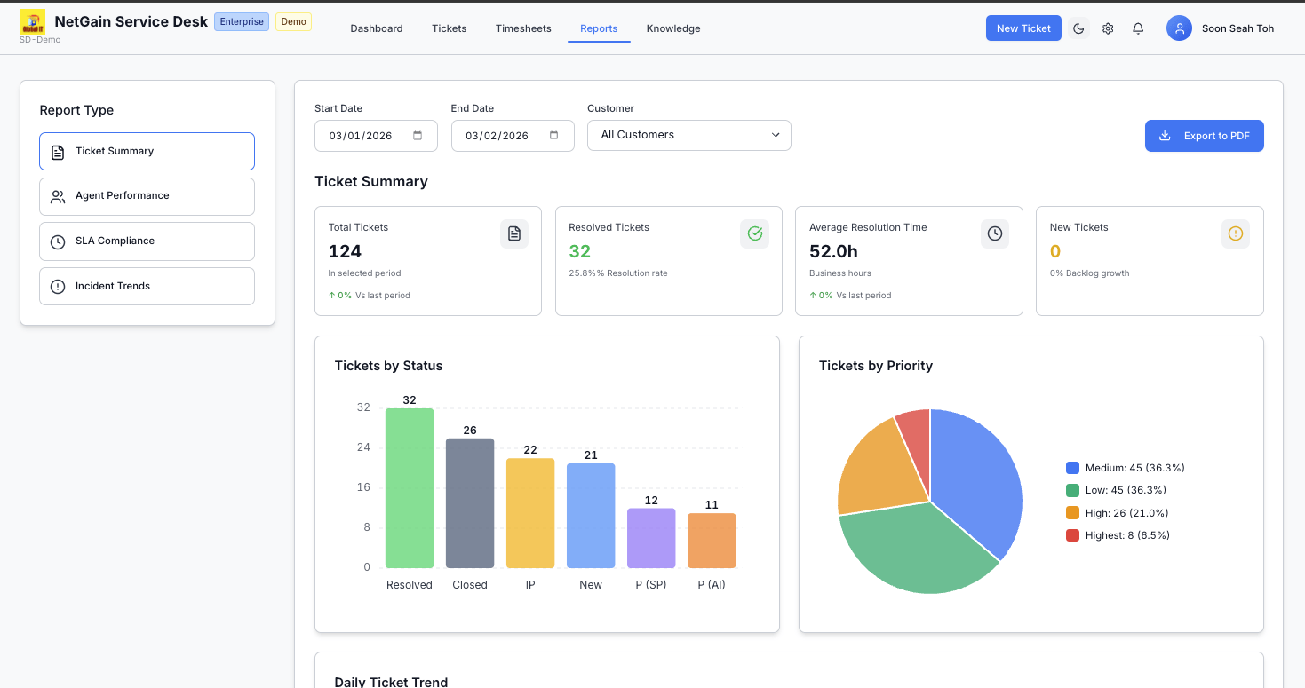This screenshot has width=1305, height=688.
Task: Click the Medium blue legend swatch
Action: point(1072,468)
